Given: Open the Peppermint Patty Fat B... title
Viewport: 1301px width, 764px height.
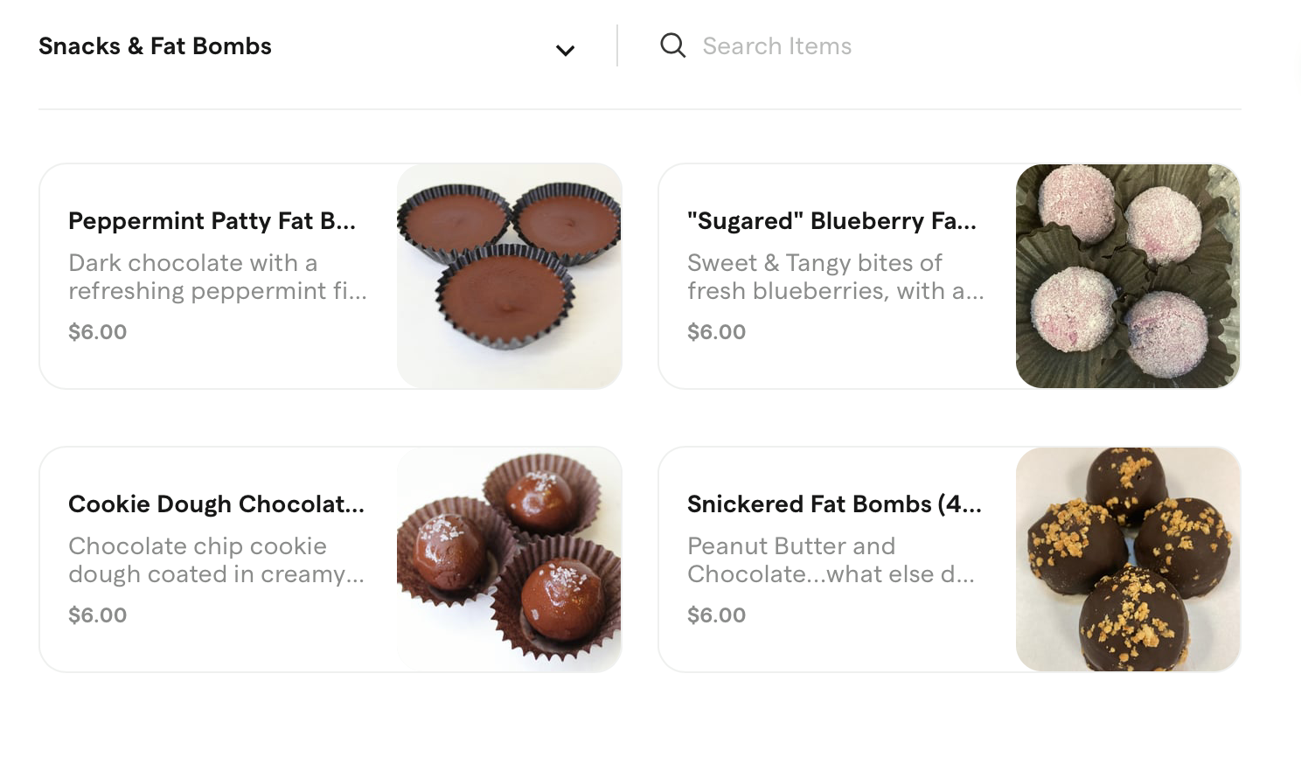Looking at the screenshot, I should point(212,221).
